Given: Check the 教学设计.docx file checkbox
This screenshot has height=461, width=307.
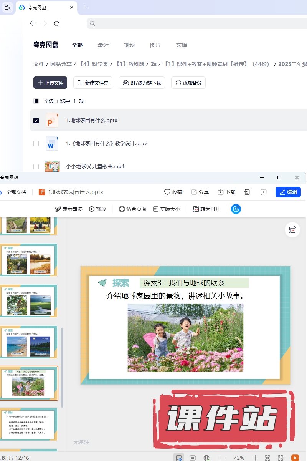Looking at the screenshot, I should pyautogui.click(x=36, y=143).
